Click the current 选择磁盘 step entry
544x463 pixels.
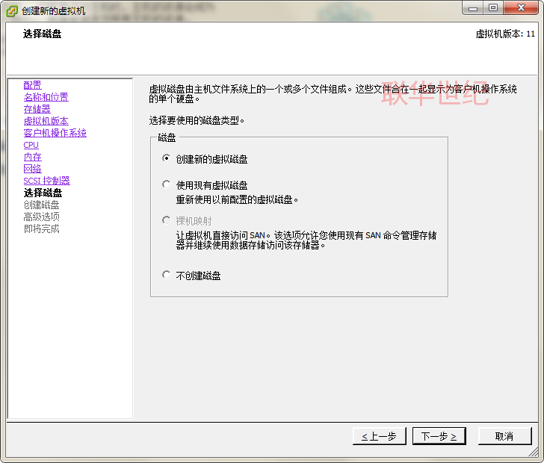(x=43, y=193)
